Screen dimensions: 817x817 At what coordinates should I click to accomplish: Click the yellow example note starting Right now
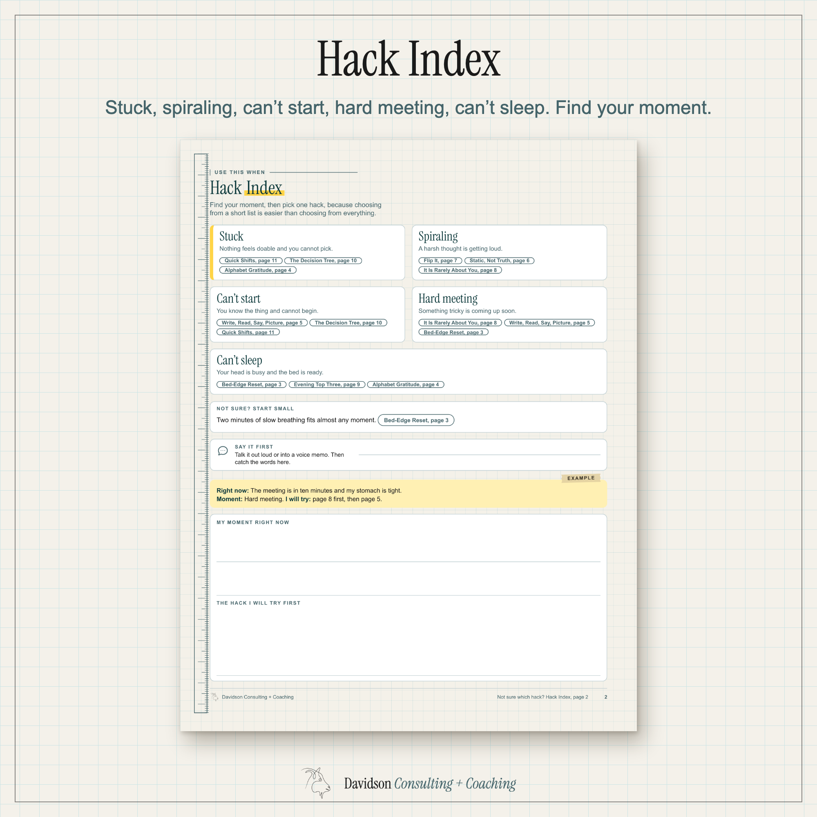click(x=408, y=495)
